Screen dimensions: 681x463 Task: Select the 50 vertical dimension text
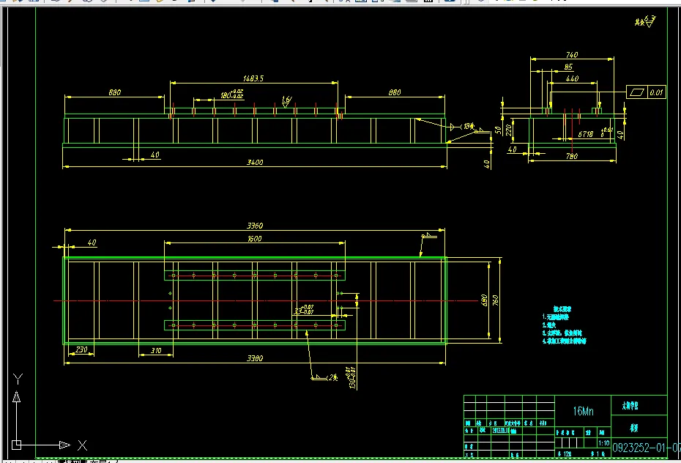click(499, 130)
